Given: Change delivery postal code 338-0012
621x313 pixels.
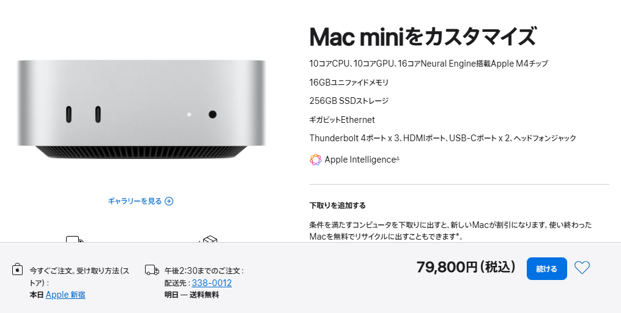Looking at the screenshot, I should pos(212,283).
